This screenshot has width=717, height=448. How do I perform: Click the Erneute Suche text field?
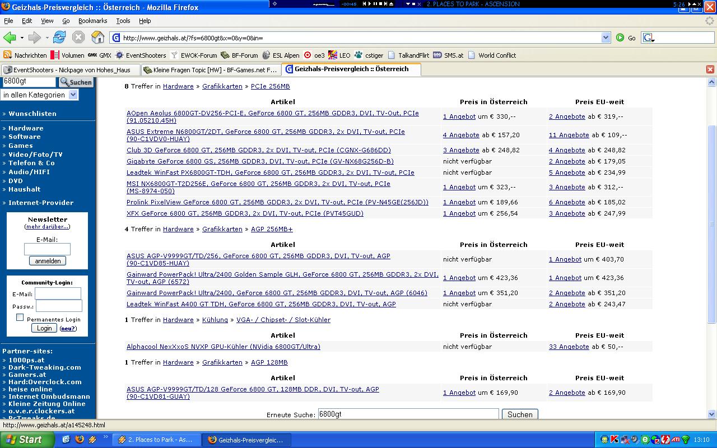pyautogui.click(x=408, y=414)
